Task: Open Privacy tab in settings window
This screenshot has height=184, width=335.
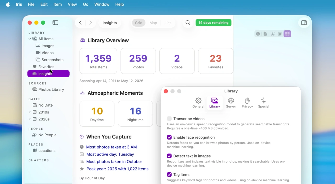Action: point(247,103)
